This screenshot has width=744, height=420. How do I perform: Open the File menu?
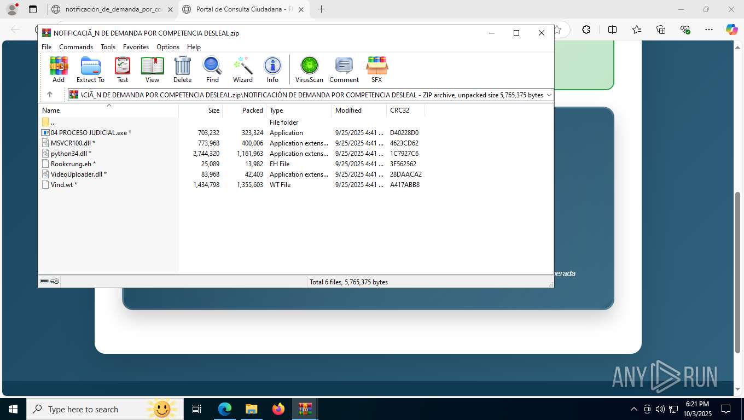(x=47, y=47)
